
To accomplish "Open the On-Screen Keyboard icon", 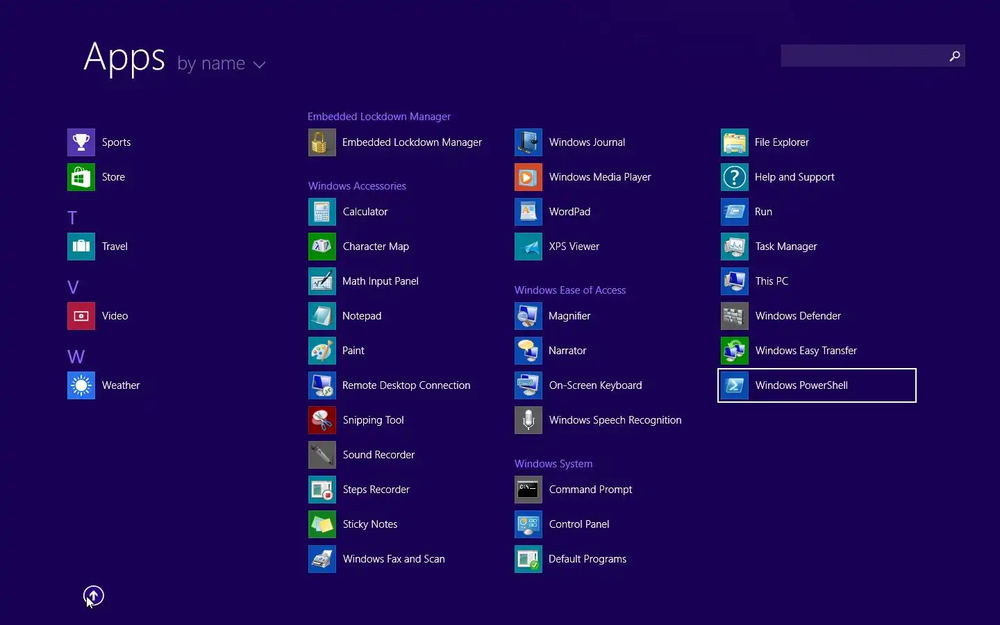I will coord(528,385).
